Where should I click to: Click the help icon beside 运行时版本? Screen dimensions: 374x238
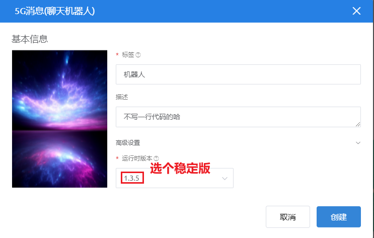[156, 158]
